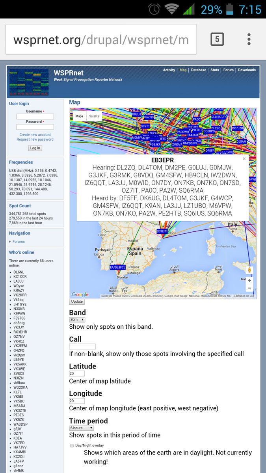This screenshot has width=266, height=473.
Task: Switch map to Satélite view
Action: pos(95,116)
